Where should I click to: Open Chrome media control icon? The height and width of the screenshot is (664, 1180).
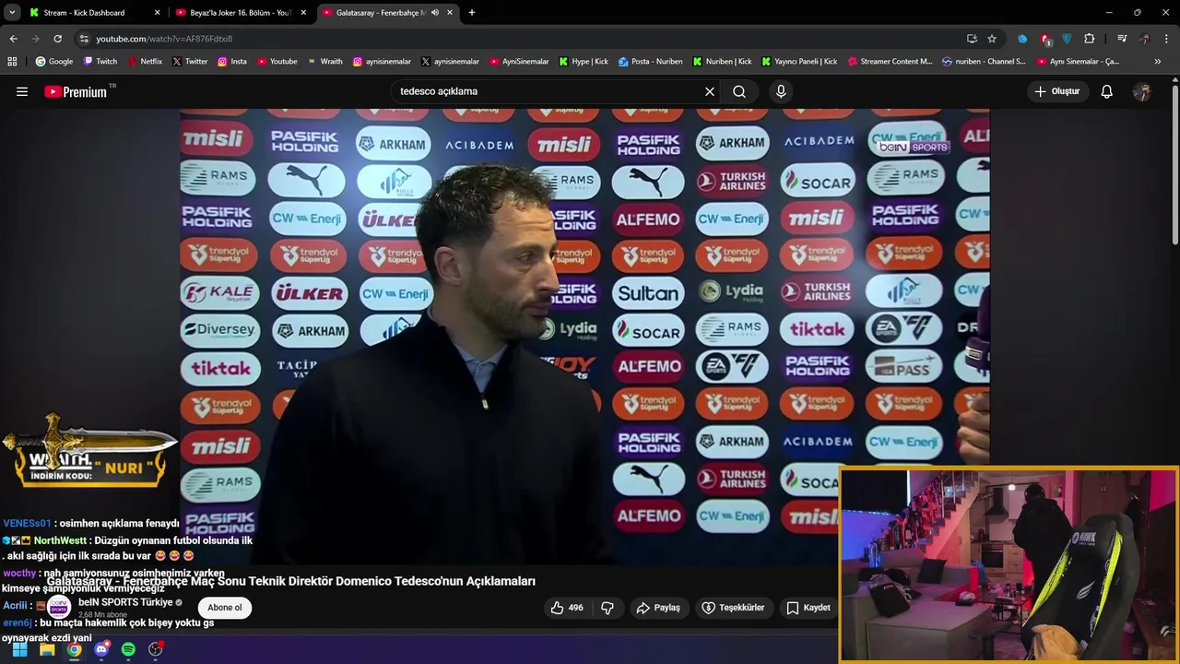tap(1122, 39)
